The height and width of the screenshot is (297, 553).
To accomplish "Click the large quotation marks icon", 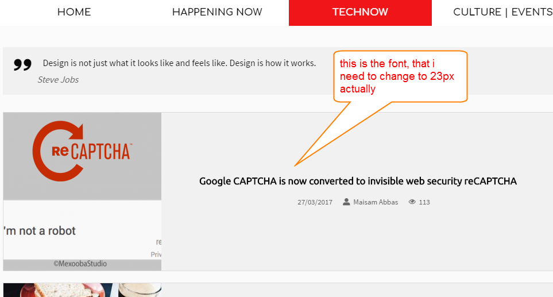I will tap(22, 64).
